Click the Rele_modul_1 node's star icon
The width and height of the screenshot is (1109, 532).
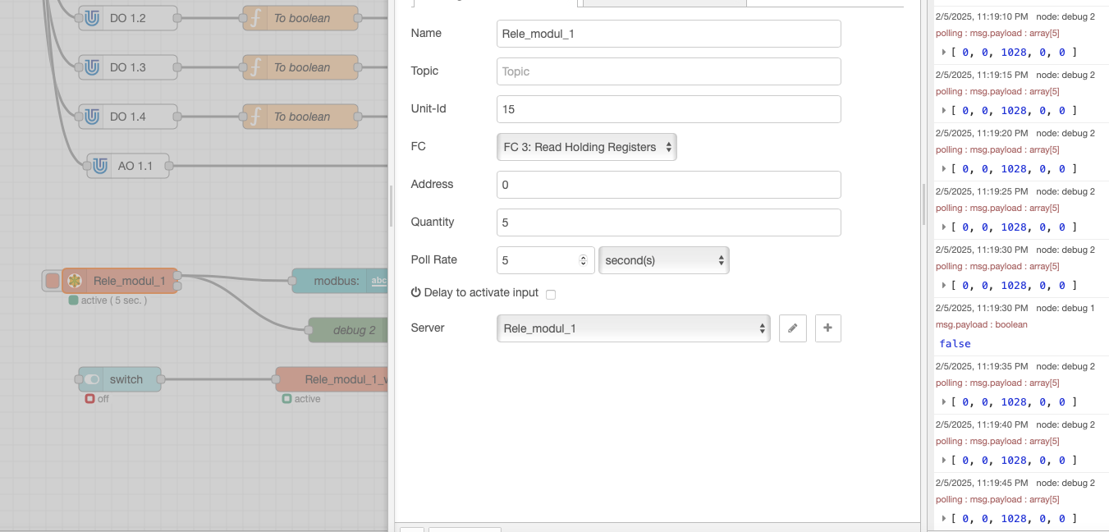click(75, 281)
